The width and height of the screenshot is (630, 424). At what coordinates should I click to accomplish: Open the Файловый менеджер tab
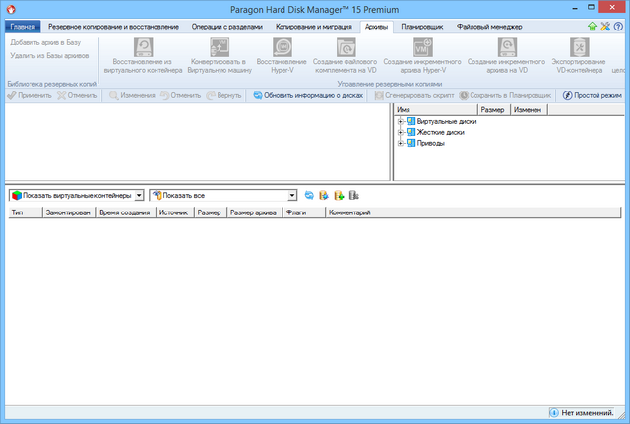pyautogui.click(x=488, y=26)
